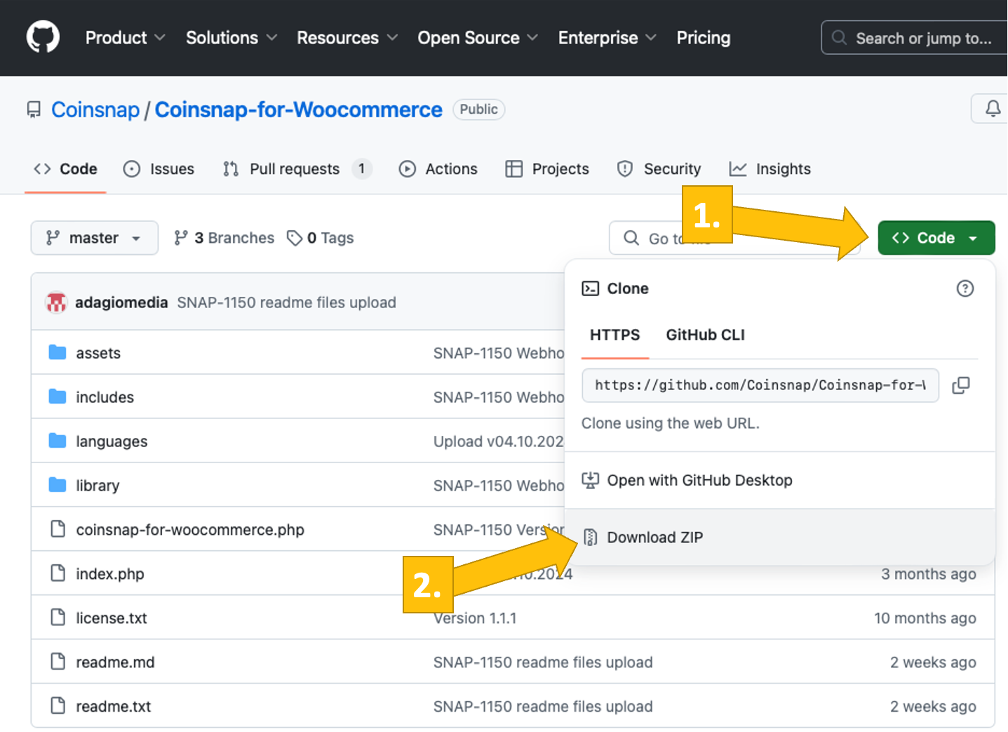Switch to the Security tab

(x=659, y=169)
